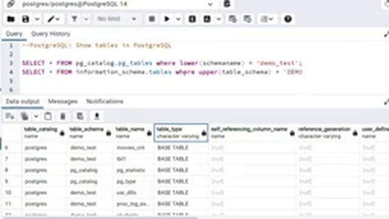
Task: Click BASE TABLE cell in row 6
Action: pos(181,148)
